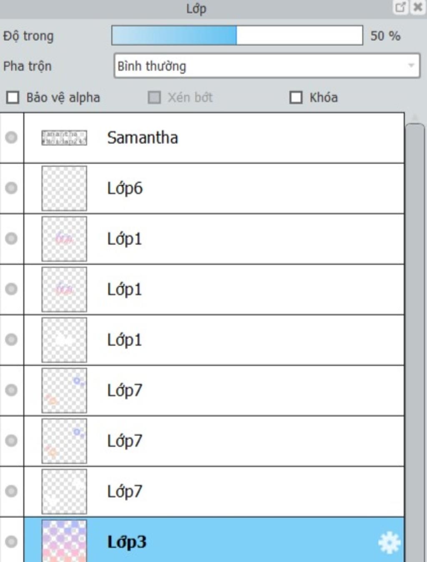Close the Lớp panel
The width and height of the screenshot is (427, 562).
point(417,7)
